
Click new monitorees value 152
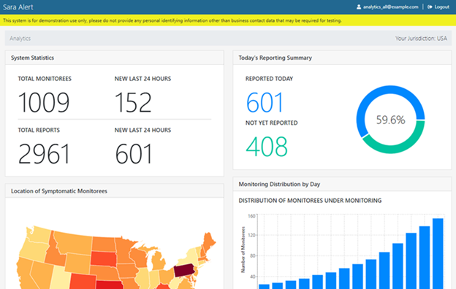pyautogui.click(x=133, y=102)
